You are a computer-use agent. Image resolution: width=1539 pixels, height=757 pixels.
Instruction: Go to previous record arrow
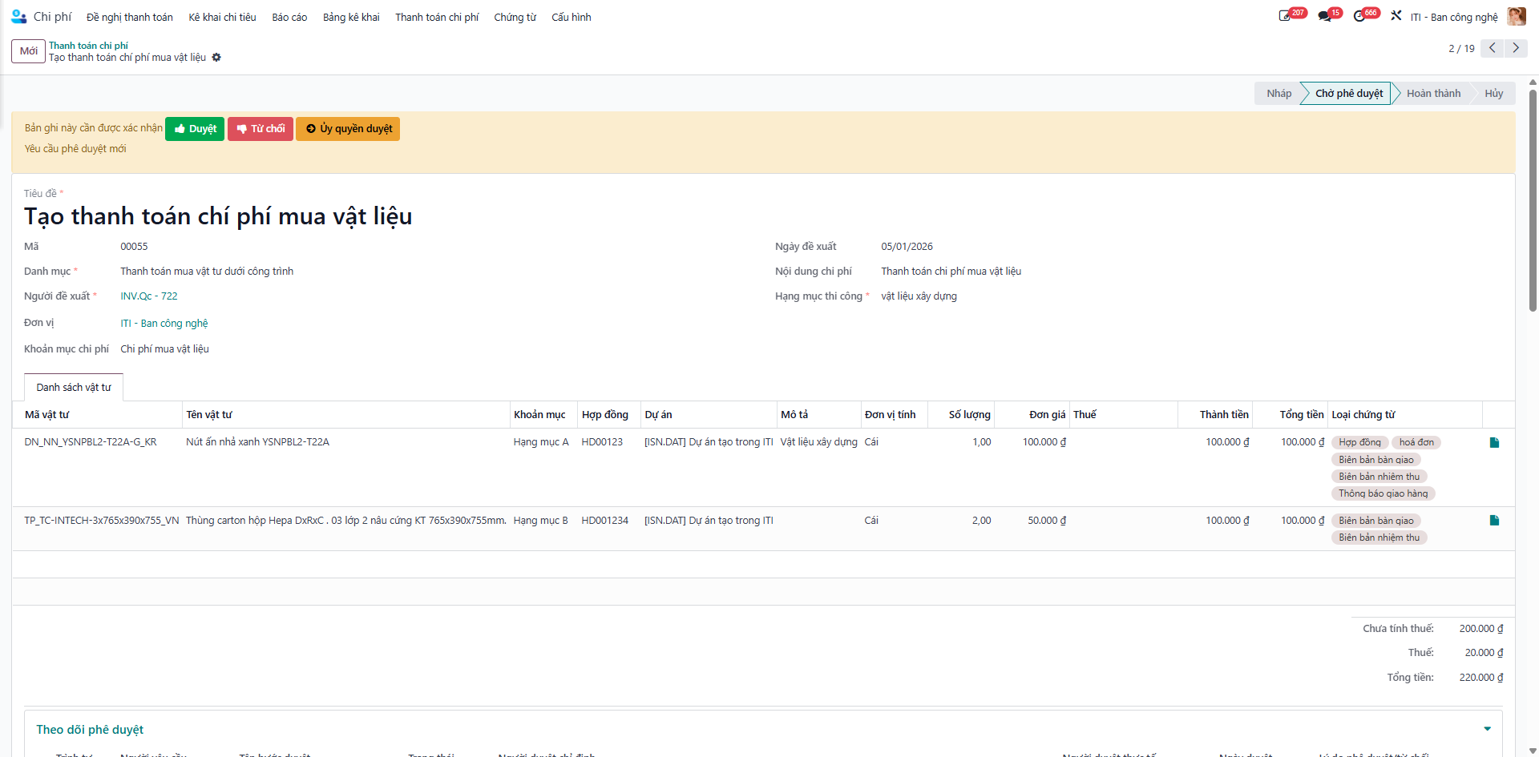pyautogui.click(x=1493, y=48)
